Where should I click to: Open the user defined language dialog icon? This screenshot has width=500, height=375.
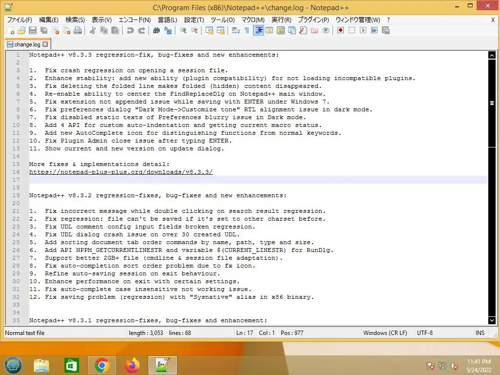tap(270, 30)
